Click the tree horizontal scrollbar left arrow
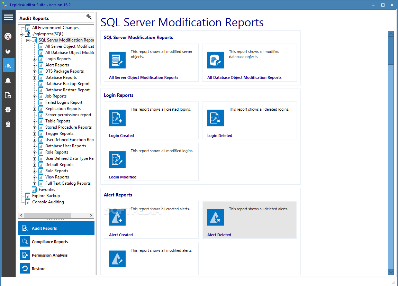This screenshot has width=398, height=286. (x=21, y=215)
